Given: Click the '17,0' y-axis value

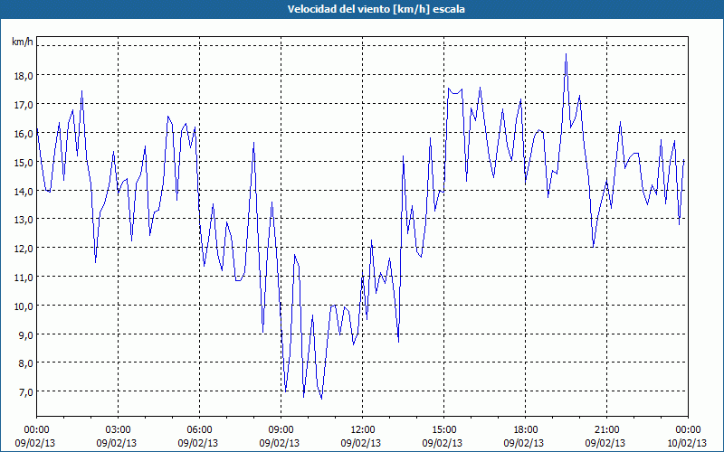Looking at the screenshot, I should tap(24, 105).
